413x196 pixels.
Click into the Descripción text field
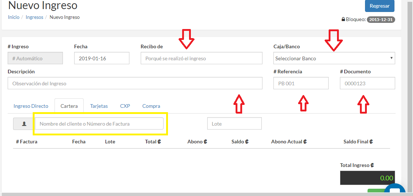[135, 83]
